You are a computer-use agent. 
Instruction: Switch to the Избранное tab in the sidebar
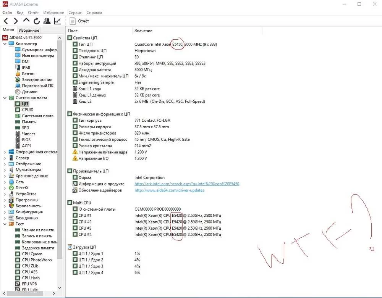[29, 30]
